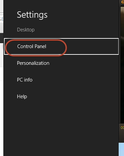This screenshot has width=124, height=156.
Task: Click the grey Desktop label
Action: pyautogui.click(x=26, y=30)
